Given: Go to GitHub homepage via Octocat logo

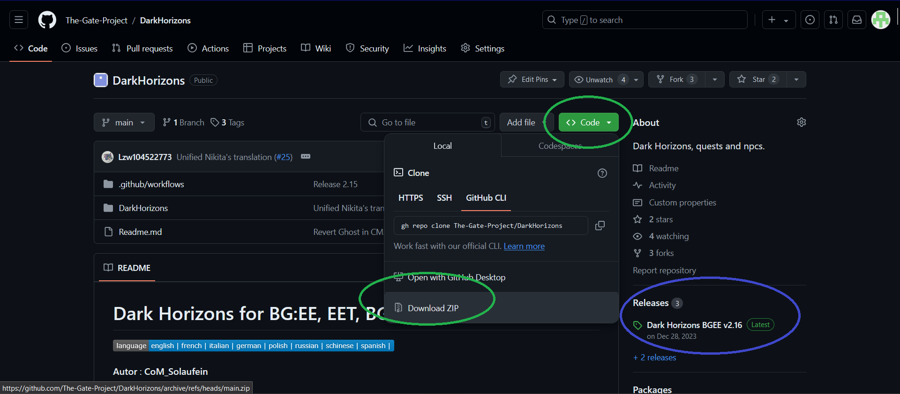Looking at the screenshot, I should click(x=47, y=20).
